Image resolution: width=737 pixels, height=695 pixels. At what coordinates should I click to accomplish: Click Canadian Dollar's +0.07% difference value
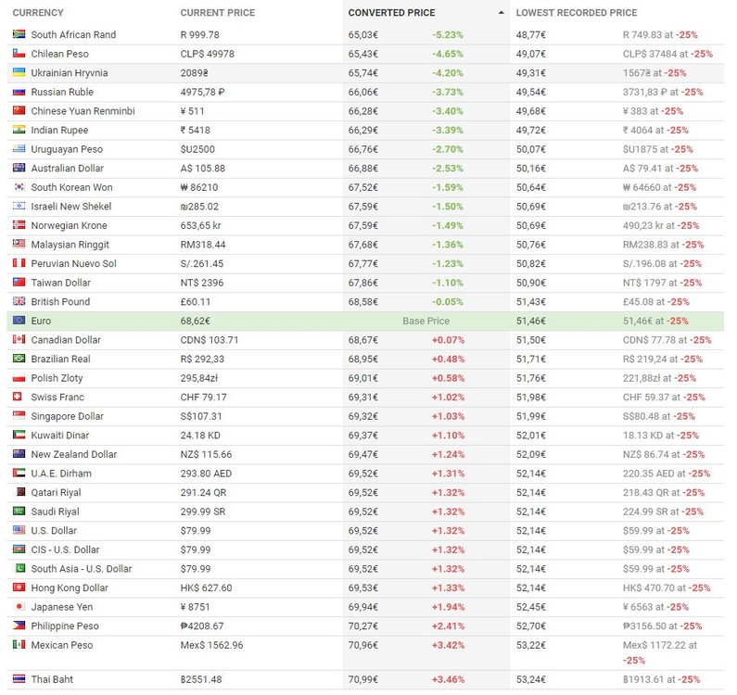[449, 340]
